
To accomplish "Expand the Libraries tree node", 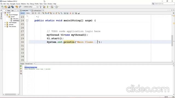I will [5, 24].
